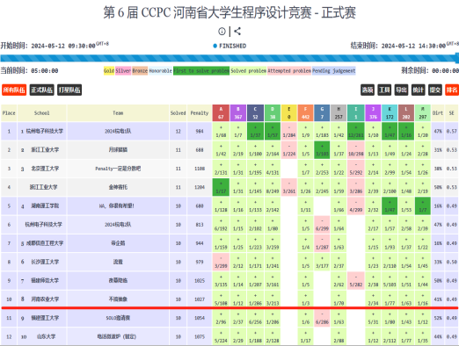Click rank 9 attempted cell 5/282

356,281
